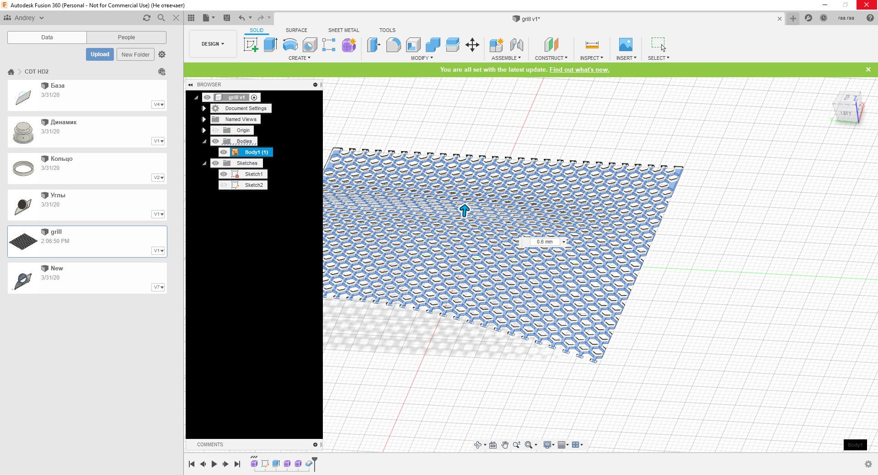Redo the last action

[x=260, y=18]
